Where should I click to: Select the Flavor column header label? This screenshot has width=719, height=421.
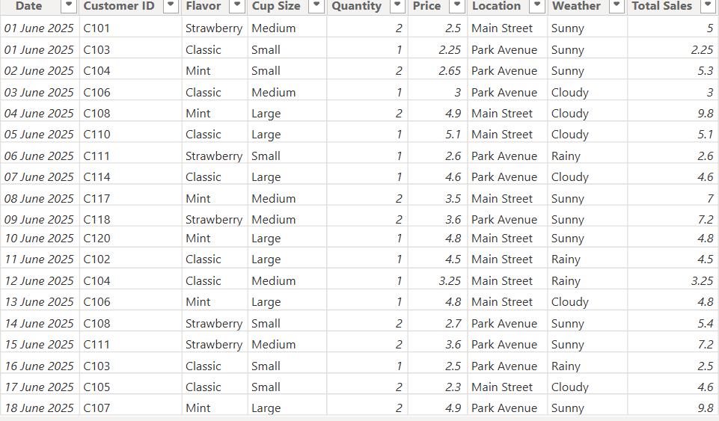click(204, 6)
